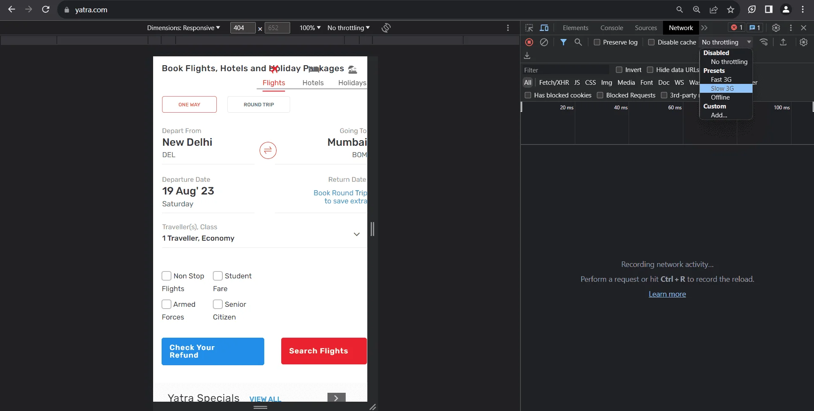
Task: Switch to Console tab
Action: pos(612,28)
